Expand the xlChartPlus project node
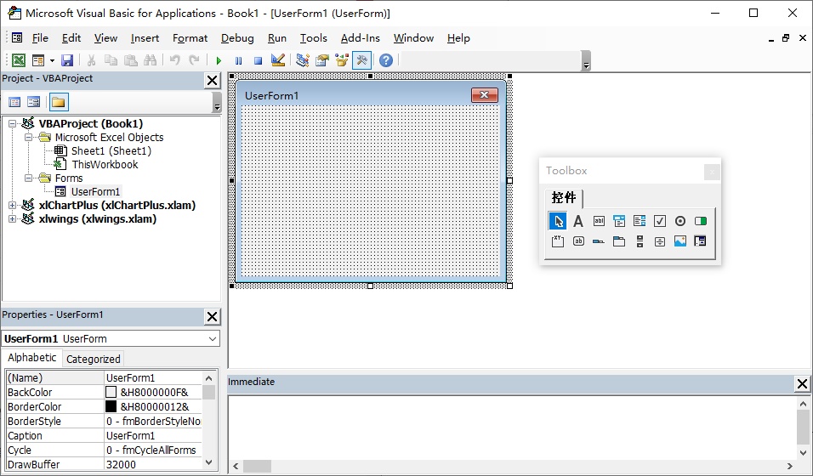Screen dimensions: 813x476 pyautogui.click(x=13, y=206)
